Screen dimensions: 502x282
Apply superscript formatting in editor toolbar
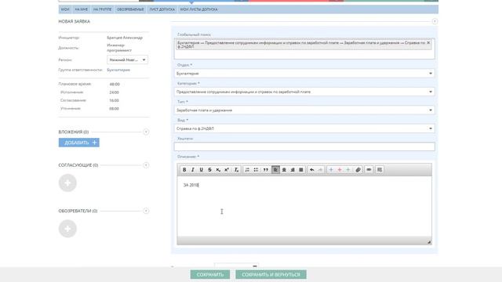pyautogui.click(x=227, y=170)
